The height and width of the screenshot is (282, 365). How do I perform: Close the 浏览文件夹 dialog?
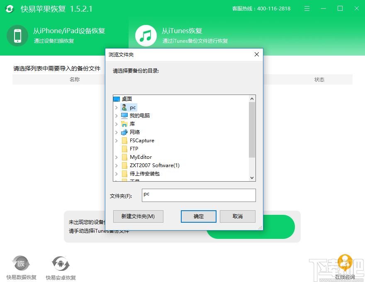click(x=256, y=54)
